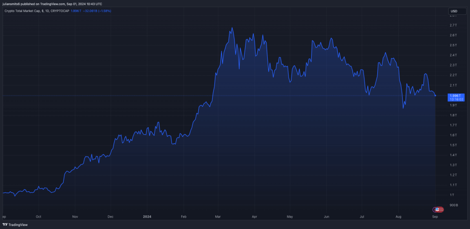This screenshot has height=229, width=470.
Task: Click the 2024 year label on time axis
Action: click(x=147, y=216)
